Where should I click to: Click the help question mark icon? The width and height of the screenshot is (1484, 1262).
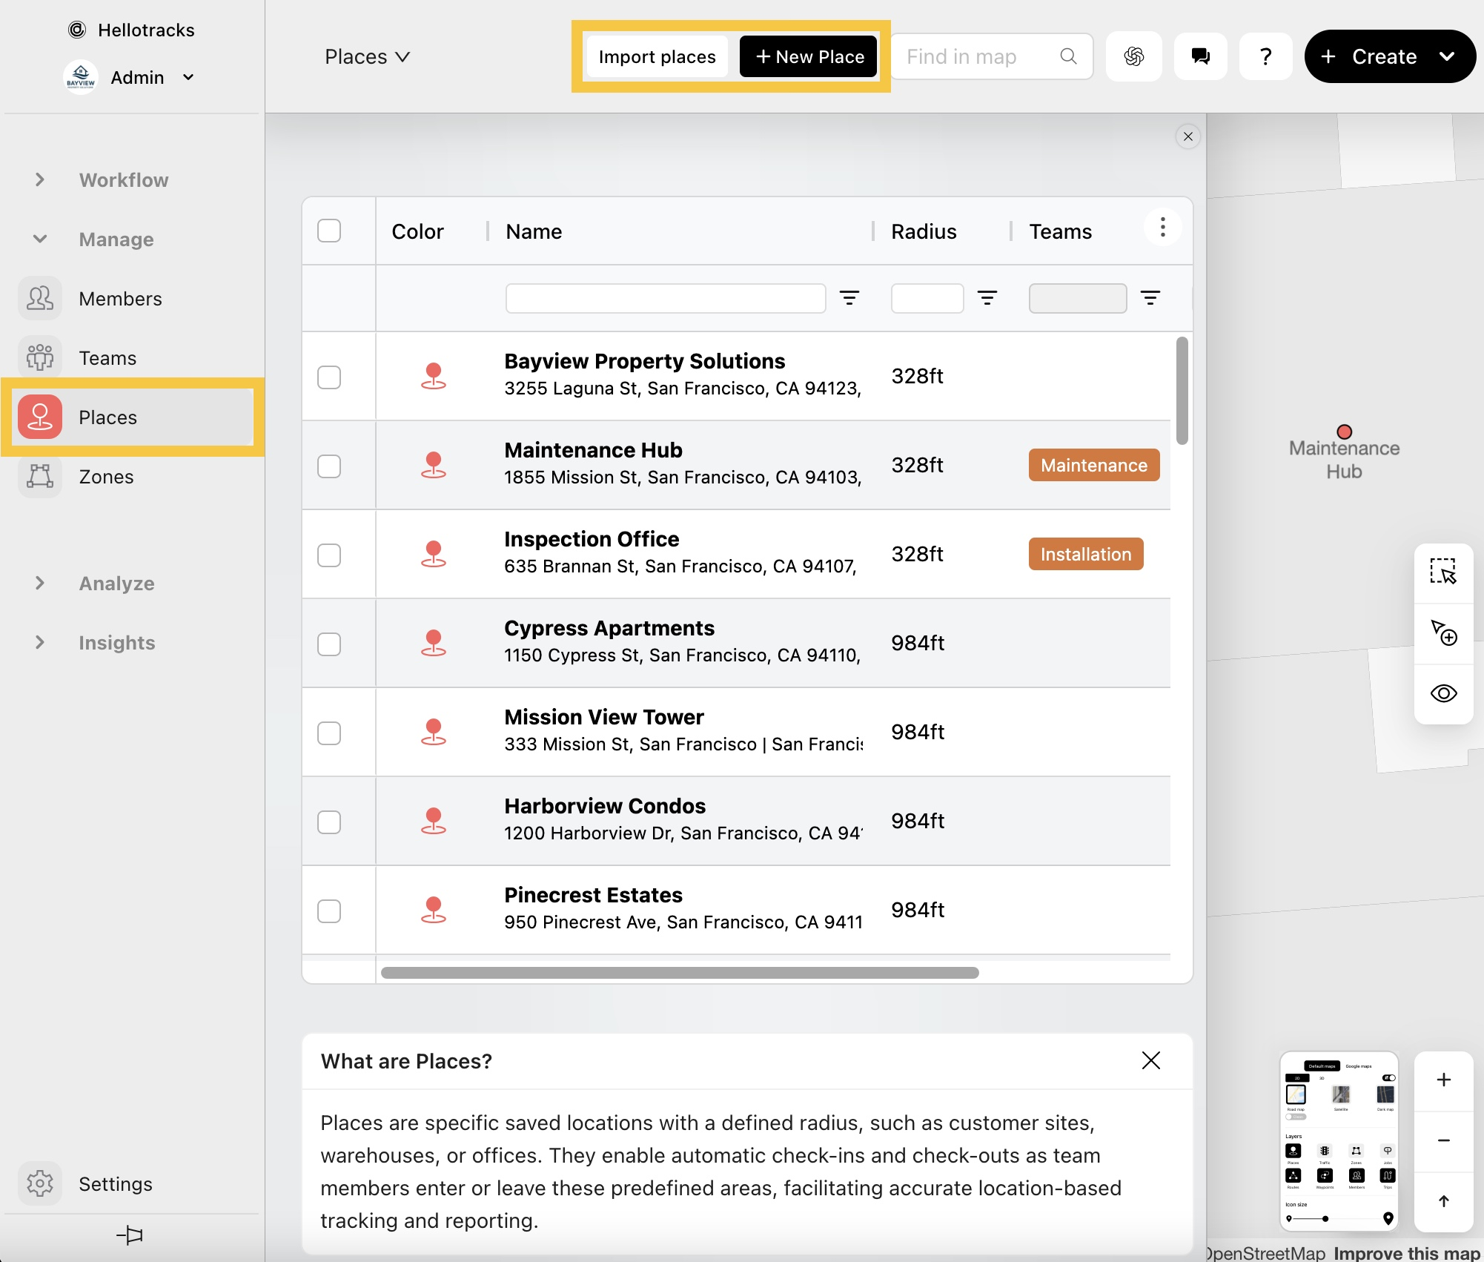point(1265,56)
